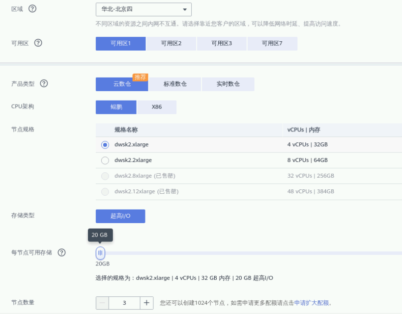Click the storage slider handle
Image resolution: width=402 pixels, height=314 pixels.
click(100, 253)
